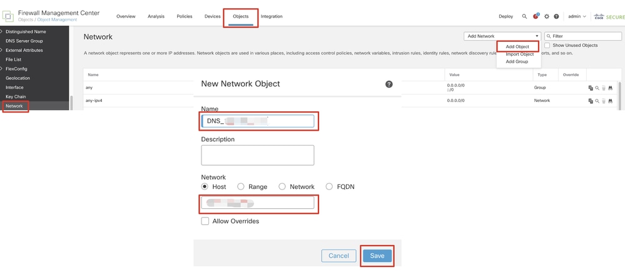Open the Add Network dropdown
The image size is (625, 277).
coord(502,36)
